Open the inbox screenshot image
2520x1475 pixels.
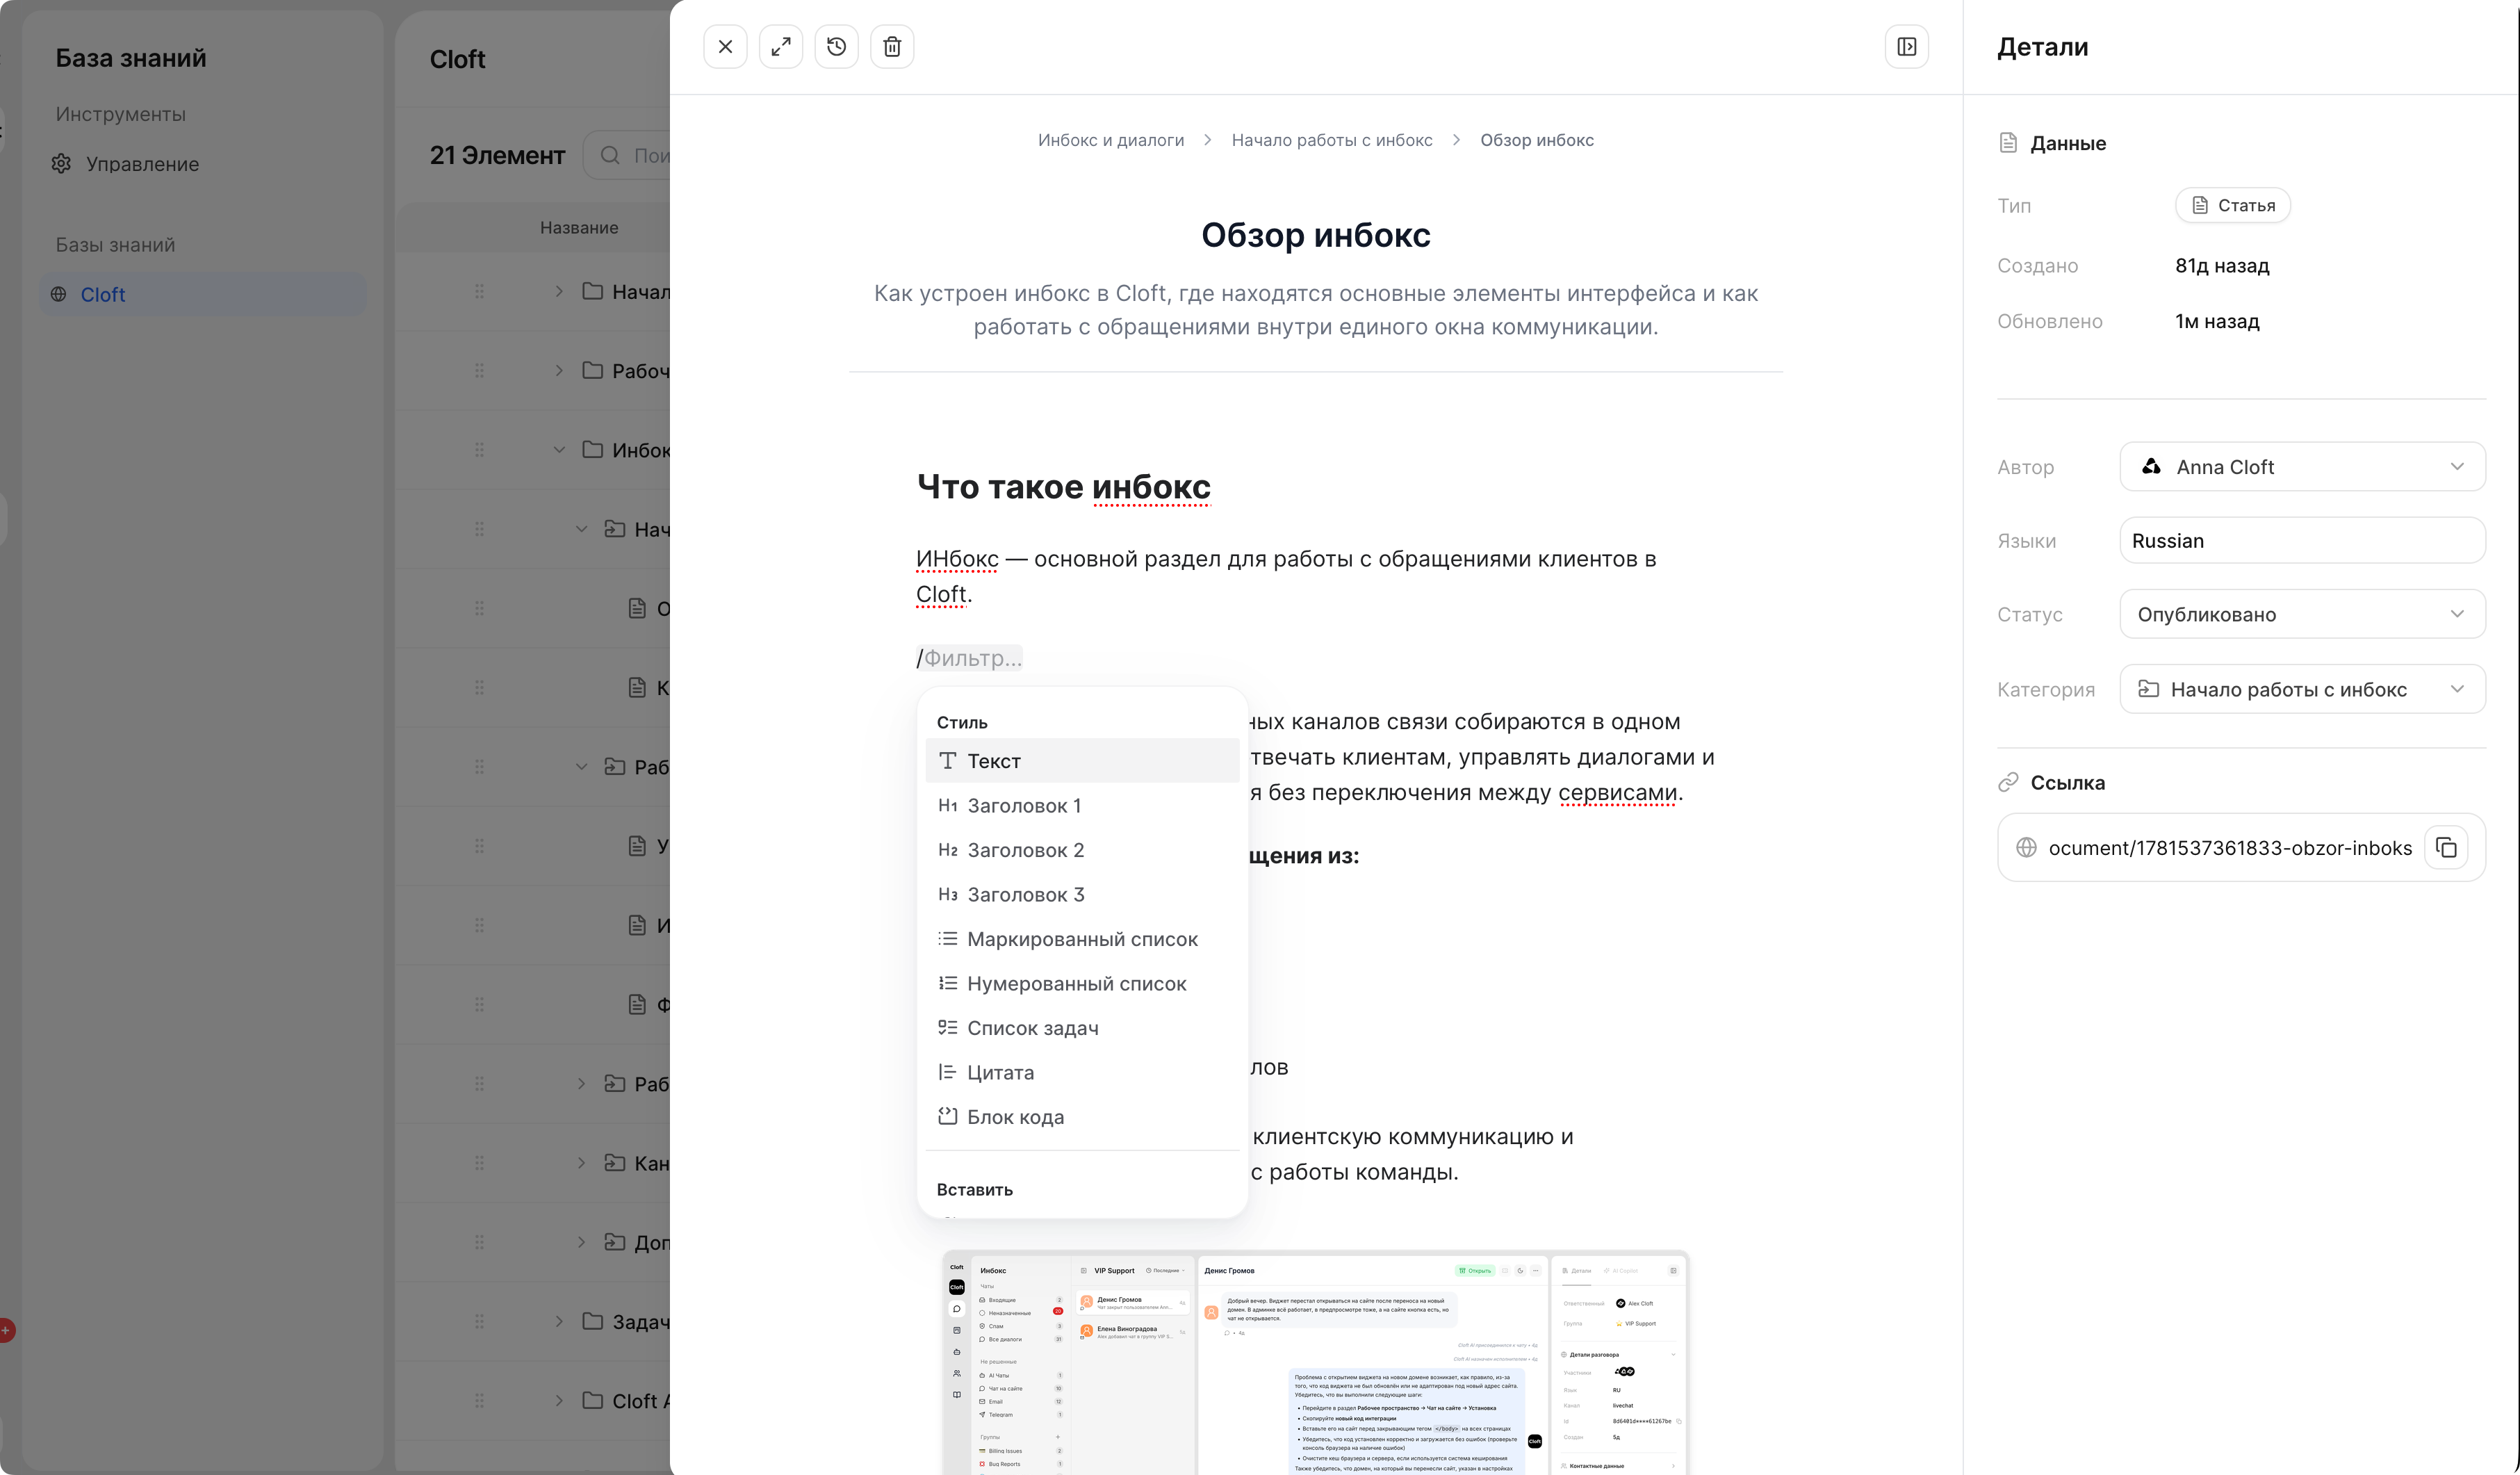[x=1315, y=1362]
